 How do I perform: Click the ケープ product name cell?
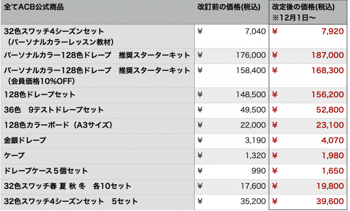click(x=14, y=156)
